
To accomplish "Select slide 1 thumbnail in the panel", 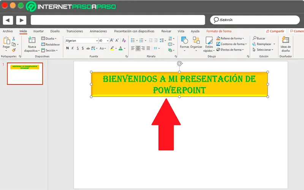I will 25,73.
